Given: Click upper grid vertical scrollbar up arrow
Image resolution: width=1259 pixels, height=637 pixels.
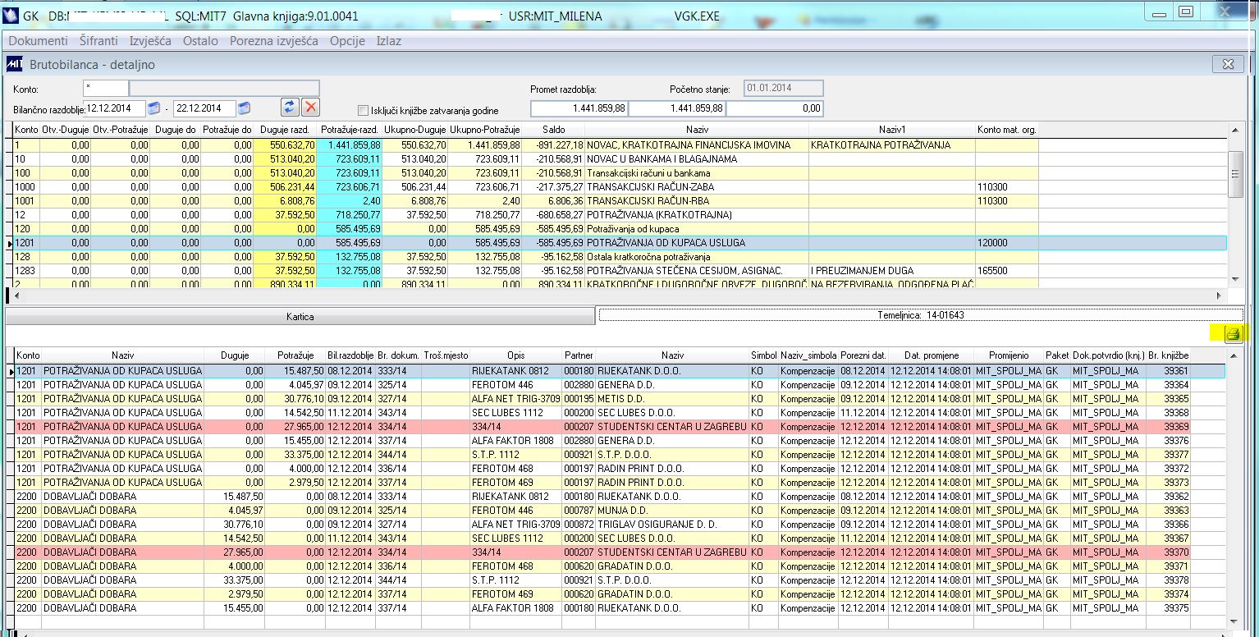Looking at the screenshot, I should coord(1235,131).
